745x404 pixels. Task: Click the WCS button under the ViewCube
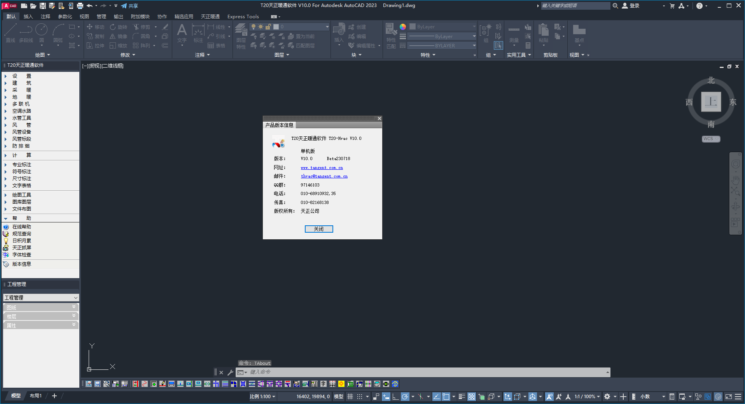pos(711,139)
